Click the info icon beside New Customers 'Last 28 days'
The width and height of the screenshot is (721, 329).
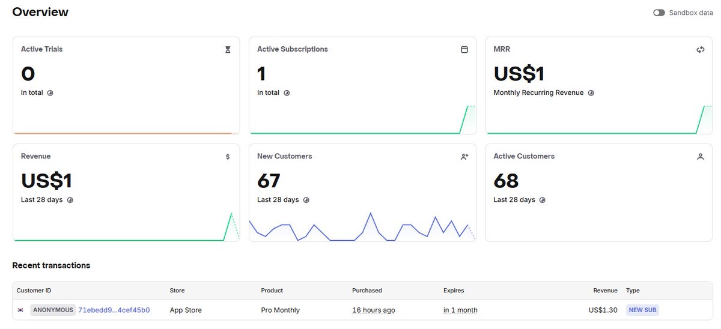(x=306, y=200)
